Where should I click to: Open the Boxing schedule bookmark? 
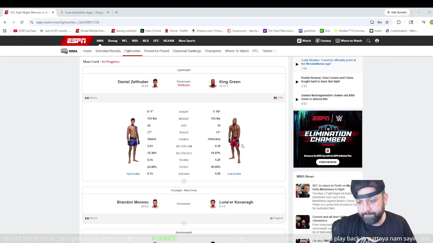(124, 31)
